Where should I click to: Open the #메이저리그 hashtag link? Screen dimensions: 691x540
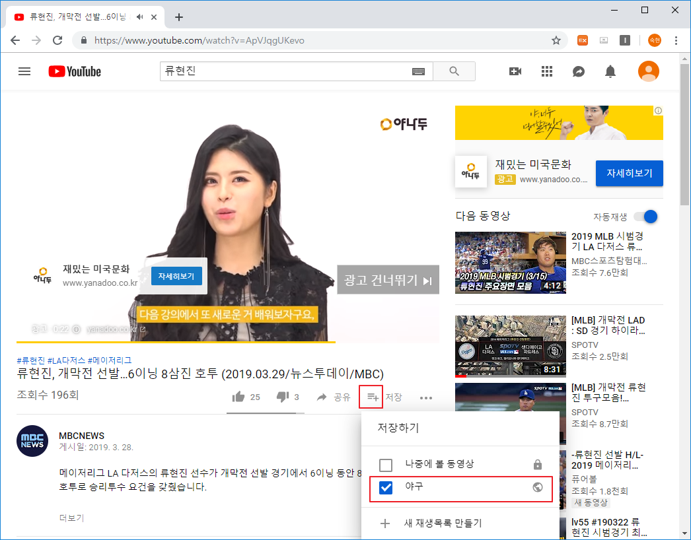coord(110,360)
